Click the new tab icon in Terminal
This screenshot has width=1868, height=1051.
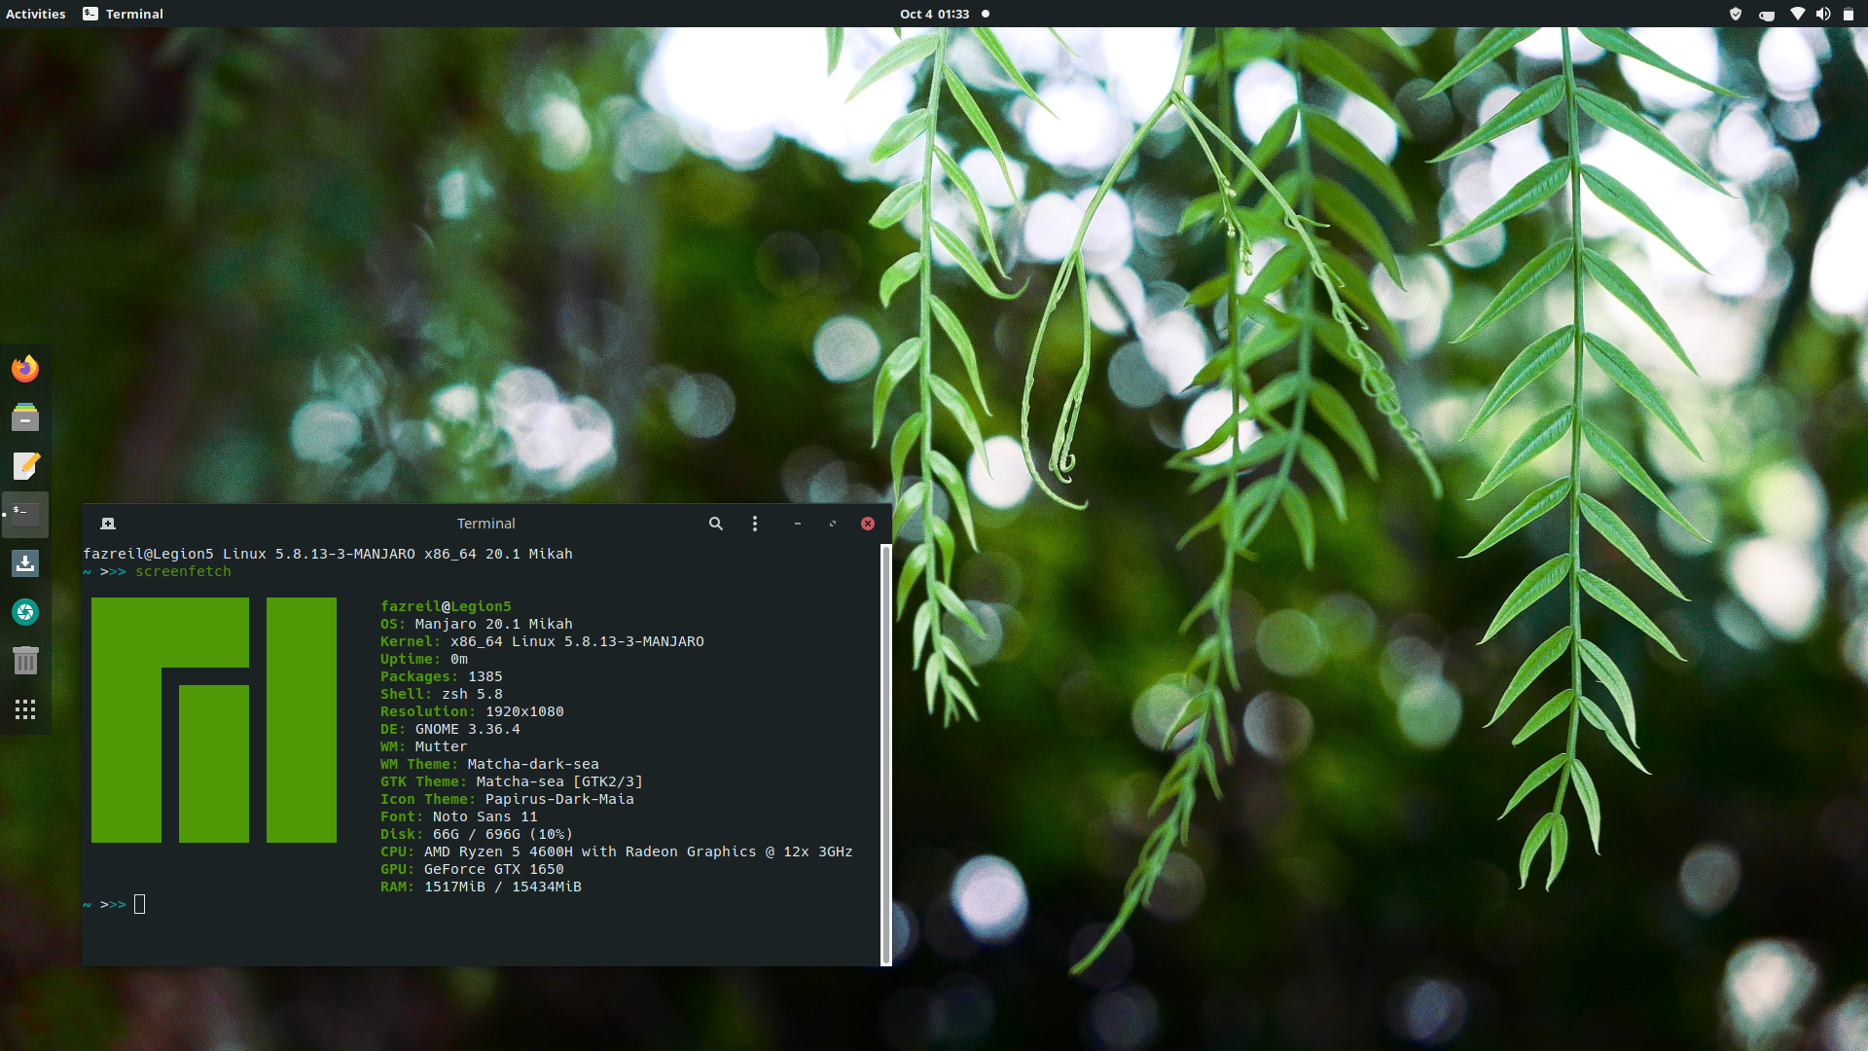pos(108,524)
